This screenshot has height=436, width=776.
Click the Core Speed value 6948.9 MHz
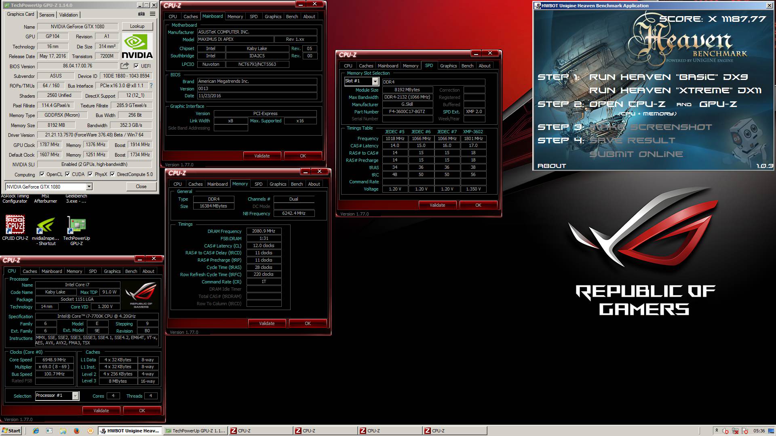(x=54, y=360)
